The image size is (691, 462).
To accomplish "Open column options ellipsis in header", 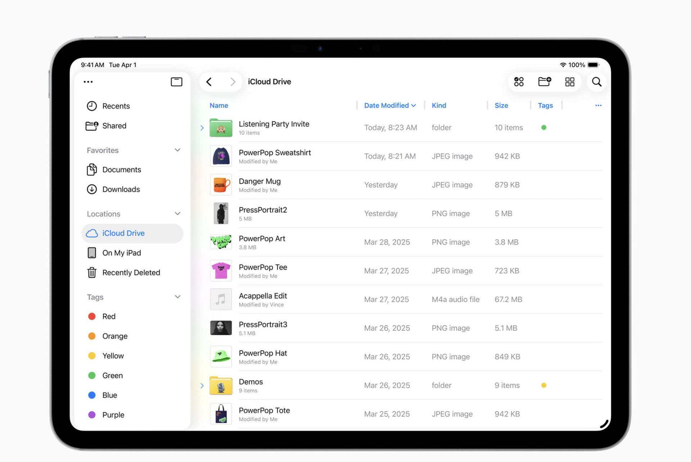I will 598,105.
